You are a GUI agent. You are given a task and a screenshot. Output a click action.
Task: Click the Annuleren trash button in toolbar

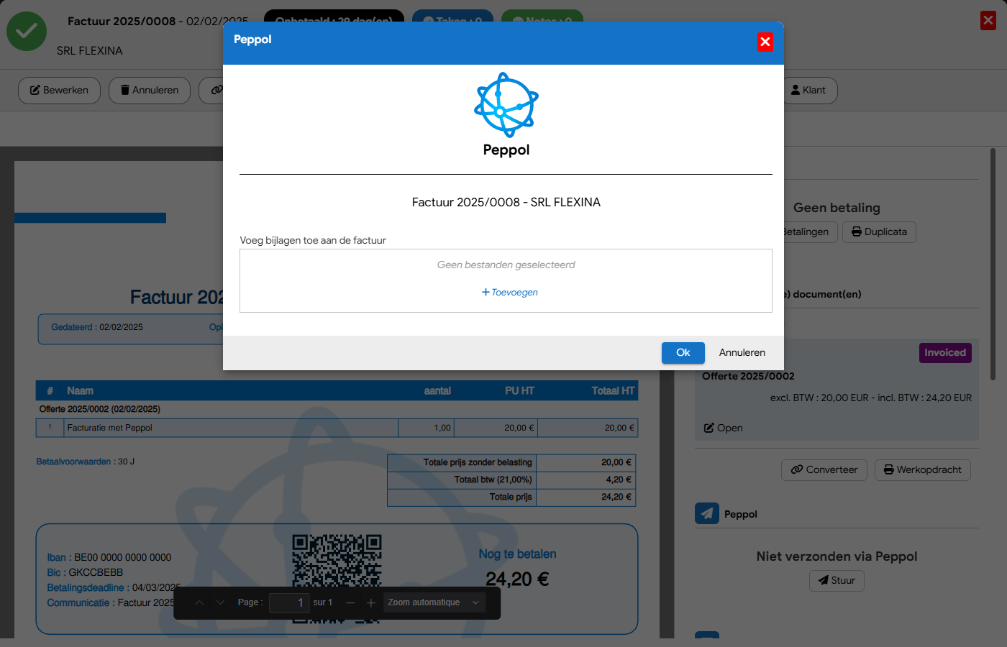150,91
